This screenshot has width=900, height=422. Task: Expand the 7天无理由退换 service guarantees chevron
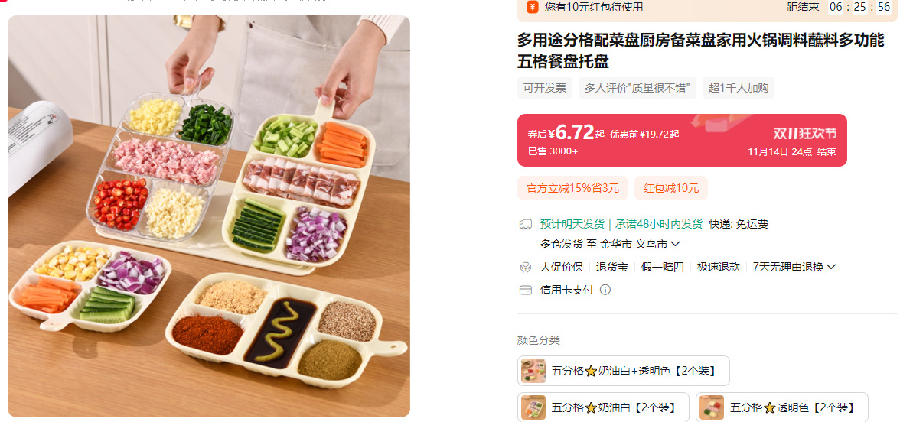(x=830, y=267)
